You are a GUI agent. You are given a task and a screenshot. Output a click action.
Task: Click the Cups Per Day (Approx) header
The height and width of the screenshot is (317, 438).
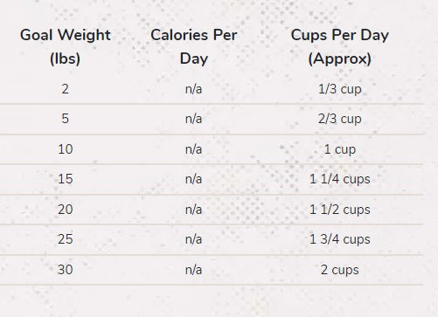(340, 46)
